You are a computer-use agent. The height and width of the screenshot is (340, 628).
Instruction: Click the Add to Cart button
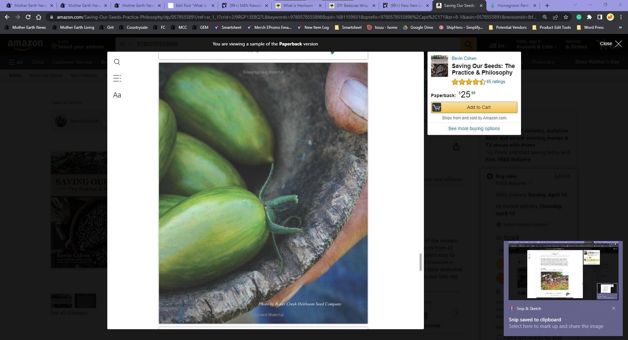(x=474, y=107)
